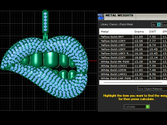This screenshot has height=125, width=167.
Task: Click the 8.74 DWT cell
Action: pyautogui.click(x=154, y=45)
